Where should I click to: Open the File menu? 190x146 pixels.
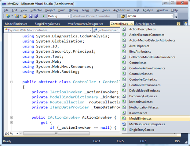6,10
